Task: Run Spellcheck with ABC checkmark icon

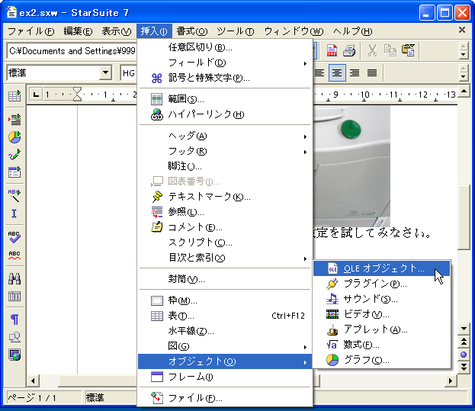Action: (14, 236)
